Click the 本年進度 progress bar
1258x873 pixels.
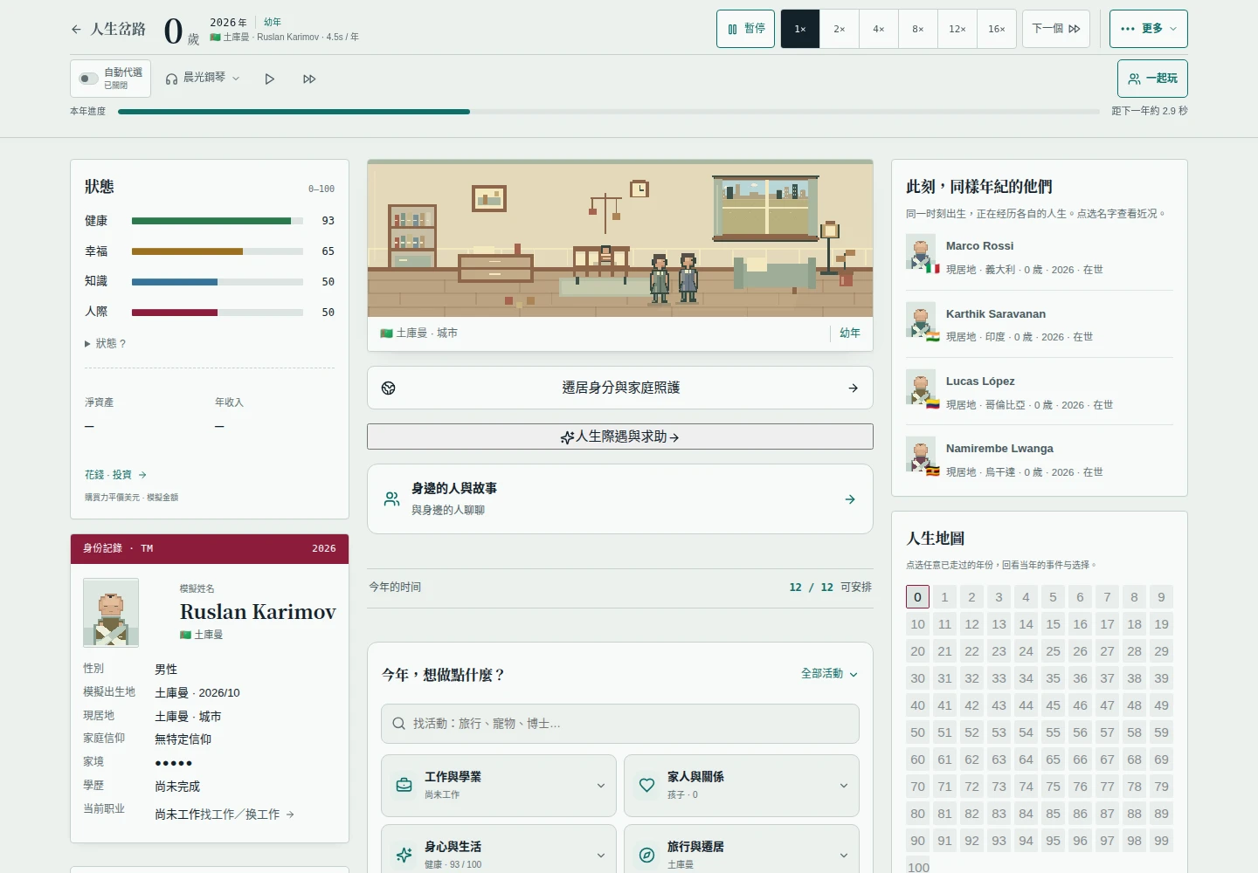tap(609, 112)
